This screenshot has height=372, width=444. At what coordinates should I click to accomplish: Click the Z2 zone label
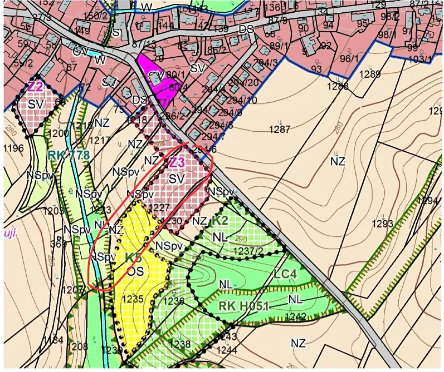coord(35,87)
